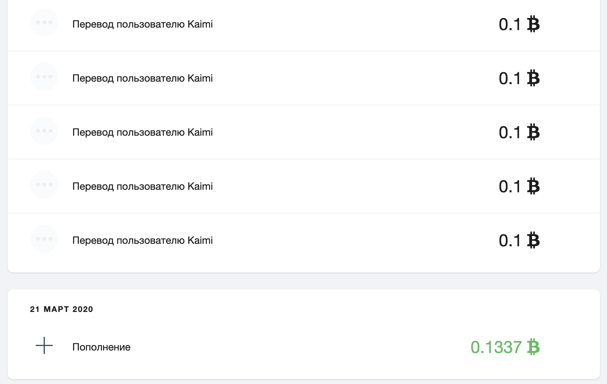Open the topmost "Перевод пользователю Kaimi" entry
The width and height of the screenshot is (607, 384).
(x=142, y=24)
